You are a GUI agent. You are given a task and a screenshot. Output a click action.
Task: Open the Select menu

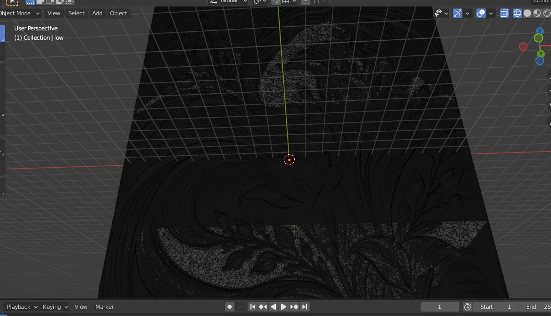pyautogui.click(x=76, y=13)
